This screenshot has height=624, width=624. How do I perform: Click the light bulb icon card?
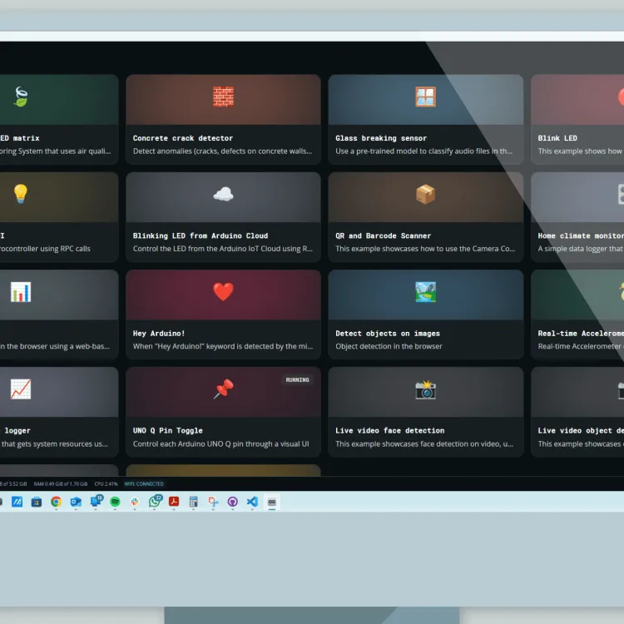[20, 194]
